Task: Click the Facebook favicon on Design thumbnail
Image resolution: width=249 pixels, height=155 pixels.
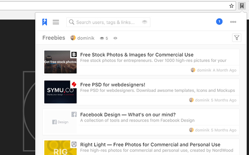Action: point(74,114)
